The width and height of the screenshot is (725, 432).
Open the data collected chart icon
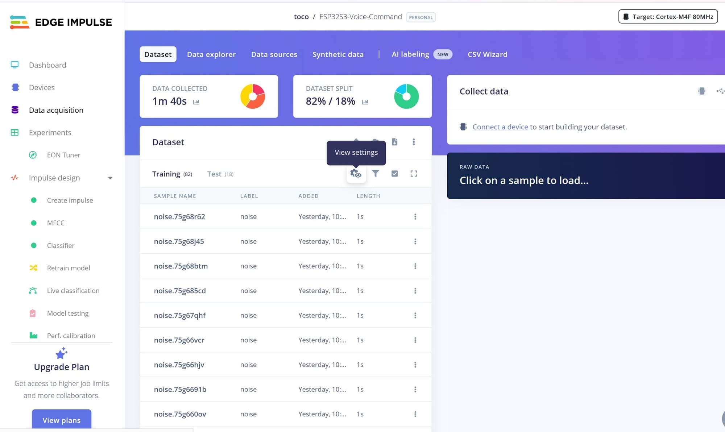click(x=196, y=102)
